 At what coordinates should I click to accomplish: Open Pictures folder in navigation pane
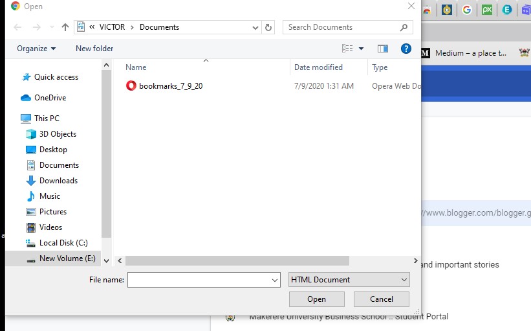[53, 212]
